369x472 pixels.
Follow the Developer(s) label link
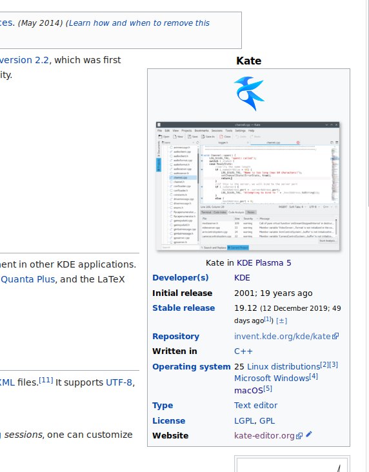tap(181, 277)
